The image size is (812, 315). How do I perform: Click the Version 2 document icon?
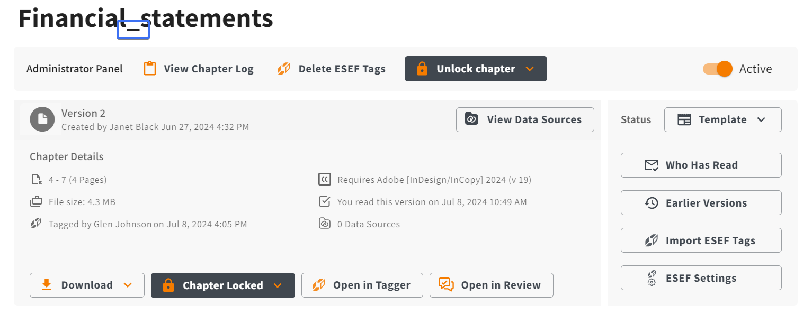pos(42,119)
